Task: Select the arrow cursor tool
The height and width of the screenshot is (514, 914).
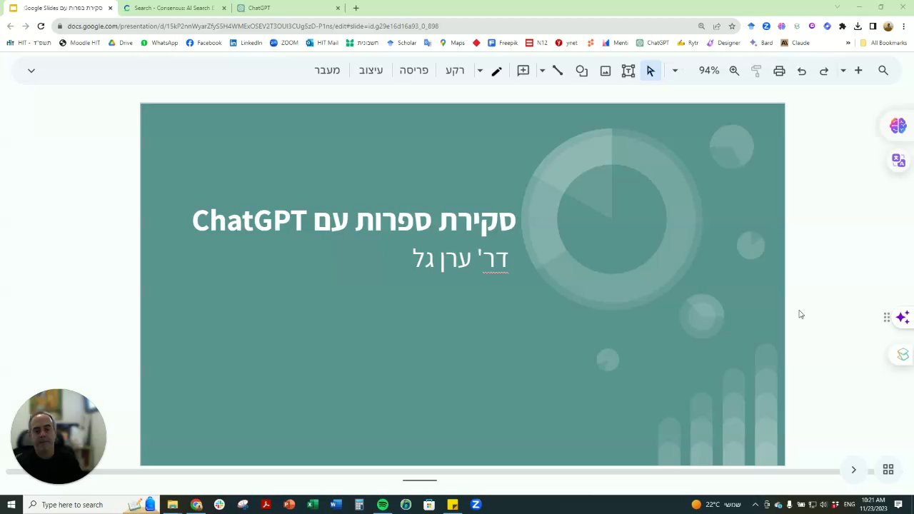Action: 651,71
